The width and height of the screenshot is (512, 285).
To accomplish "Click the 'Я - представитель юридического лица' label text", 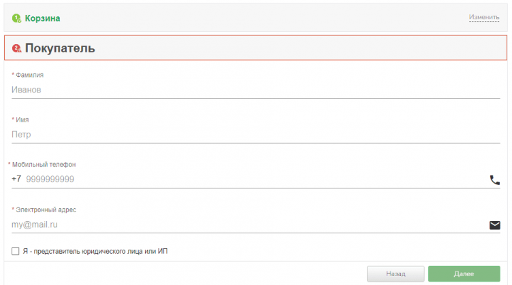I will coord(95,252).
